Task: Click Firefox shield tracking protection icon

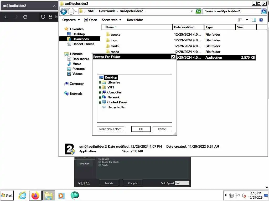Action: [x=43, y=17]
